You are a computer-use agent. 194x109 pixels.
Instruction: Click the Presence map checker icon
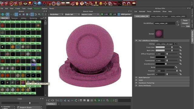(x=181, y=71)
